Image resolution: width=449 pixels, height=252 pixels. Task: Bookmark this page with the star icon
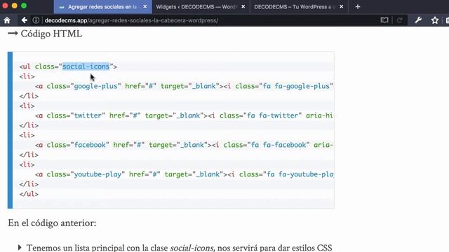click(x=435, y=20)
